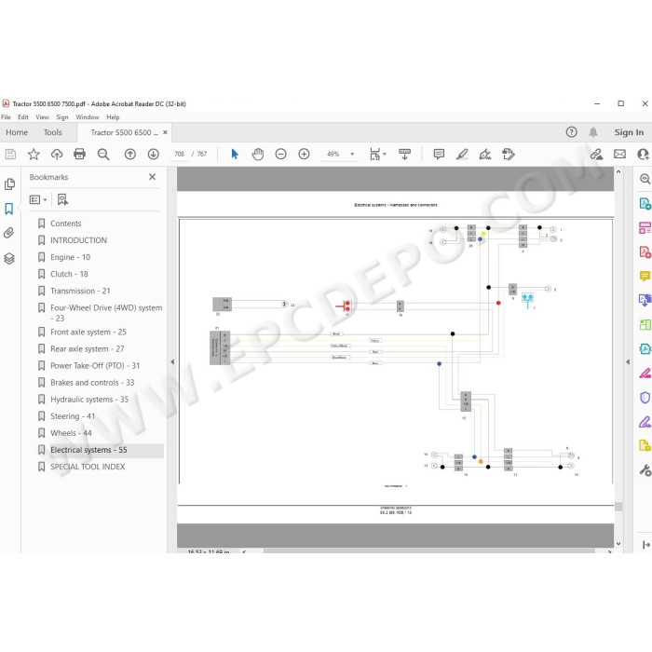The height and width of the screenshot is (652, 652).
Task: Open Help question mark icon
Action: point(571,132)
